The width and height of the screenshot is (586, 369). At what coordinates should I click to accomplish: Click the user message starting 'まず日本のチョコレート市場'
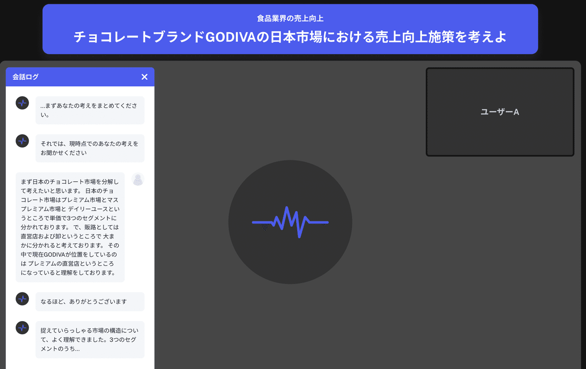(70, 227)
